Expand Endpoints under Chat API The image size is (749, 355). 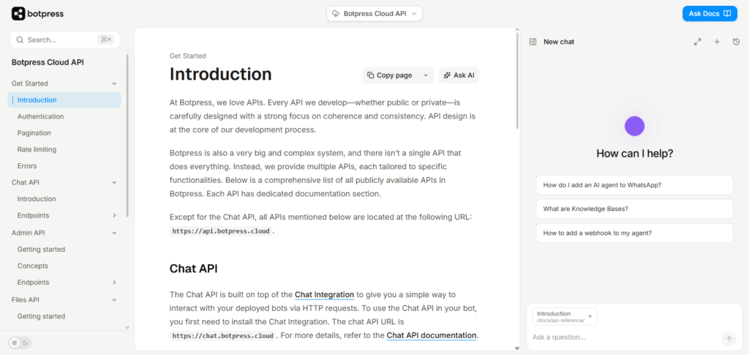click(114, 215)
